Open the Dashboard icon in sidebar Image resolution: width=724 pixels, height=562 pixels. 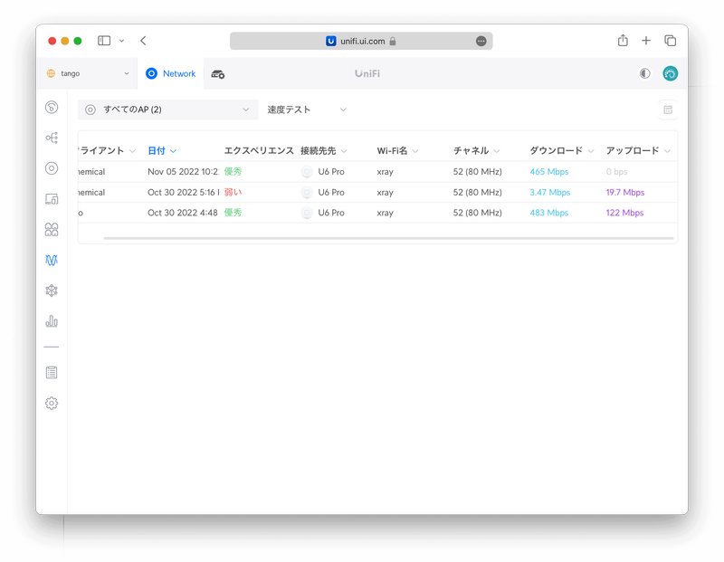point(52,108)
